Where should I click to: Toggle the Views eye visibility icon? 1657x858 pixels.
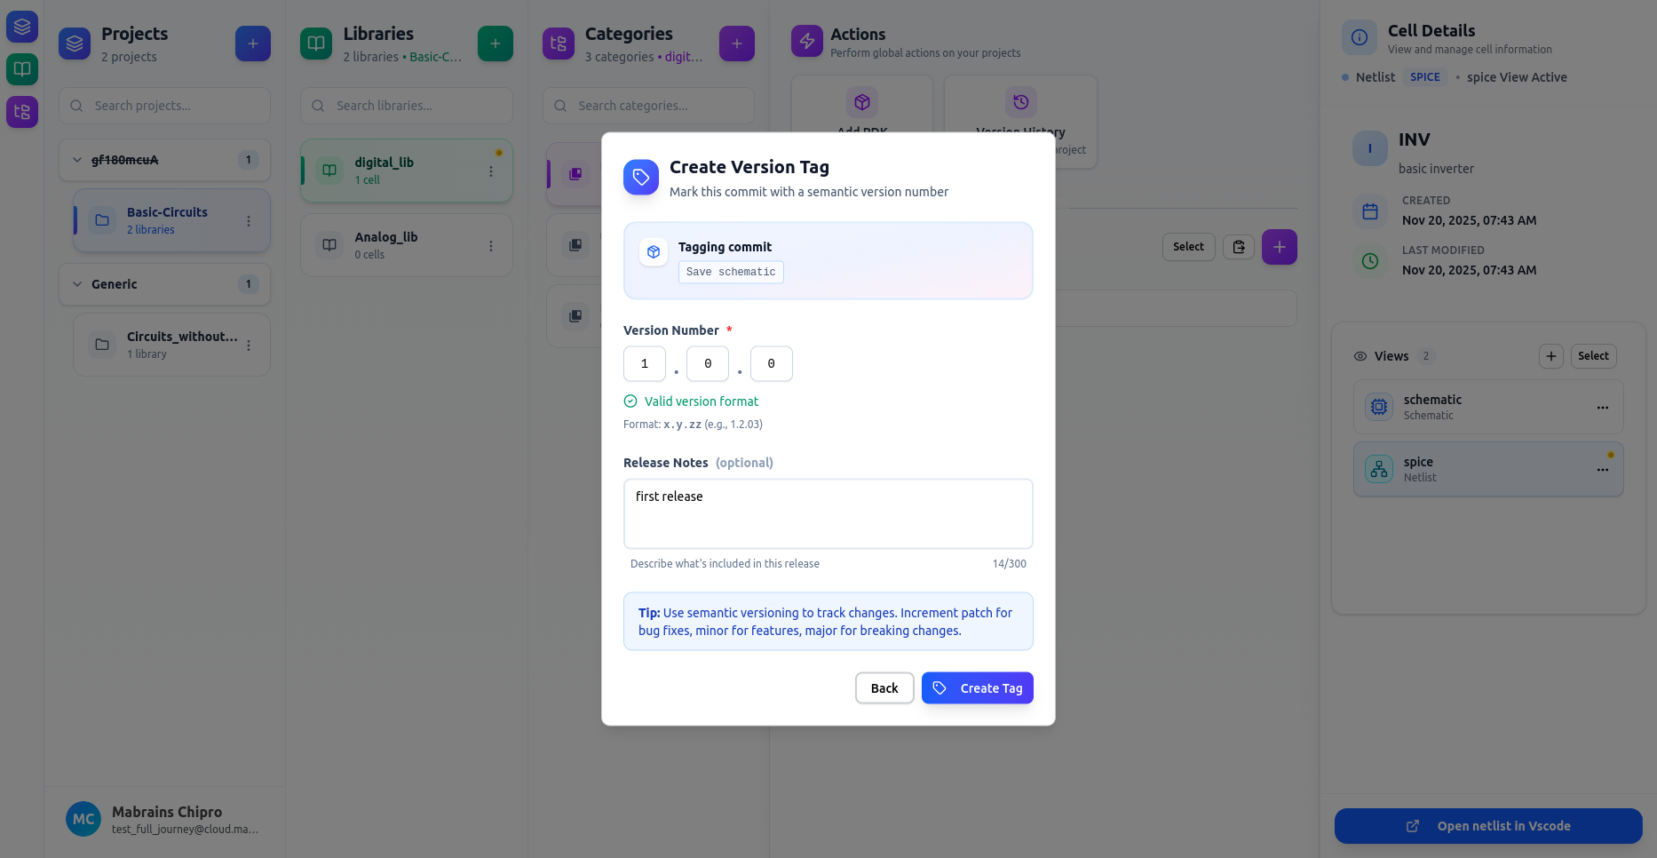pyautogui.click(x=1360, y=355)
